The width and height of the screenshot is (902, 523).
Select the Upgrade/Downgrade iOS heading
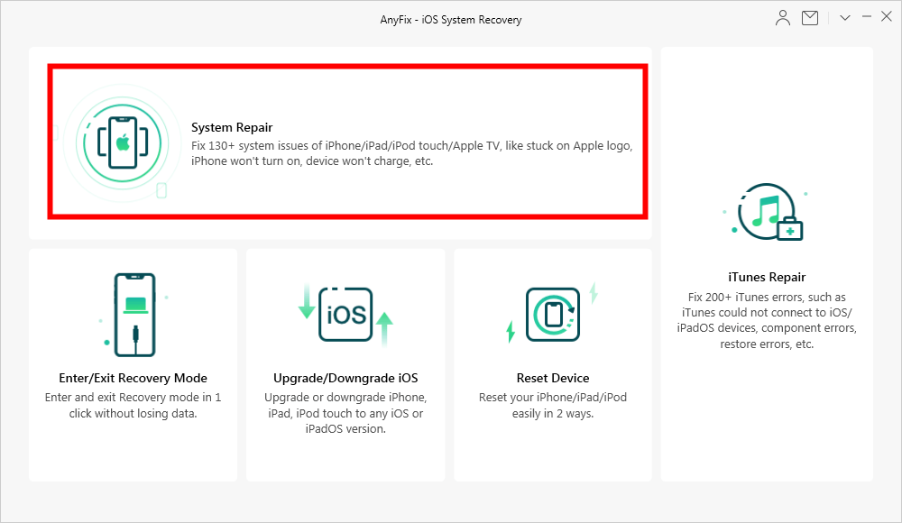tap(345, 378)
